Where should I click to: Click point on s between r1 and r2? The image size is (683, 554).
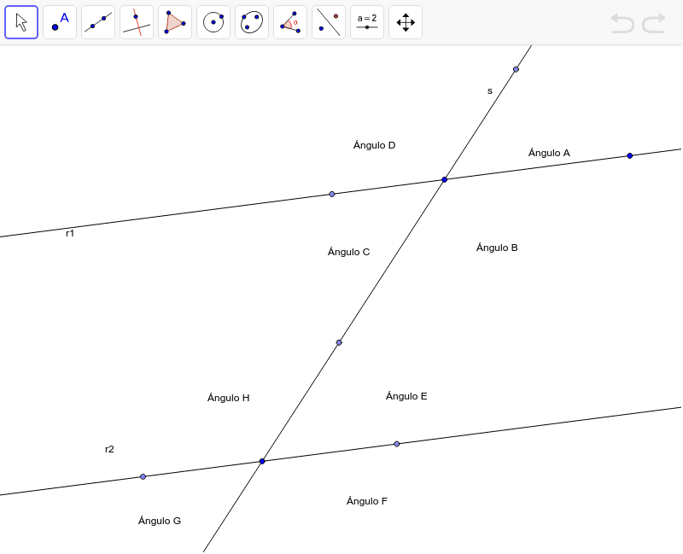[339, 342]
